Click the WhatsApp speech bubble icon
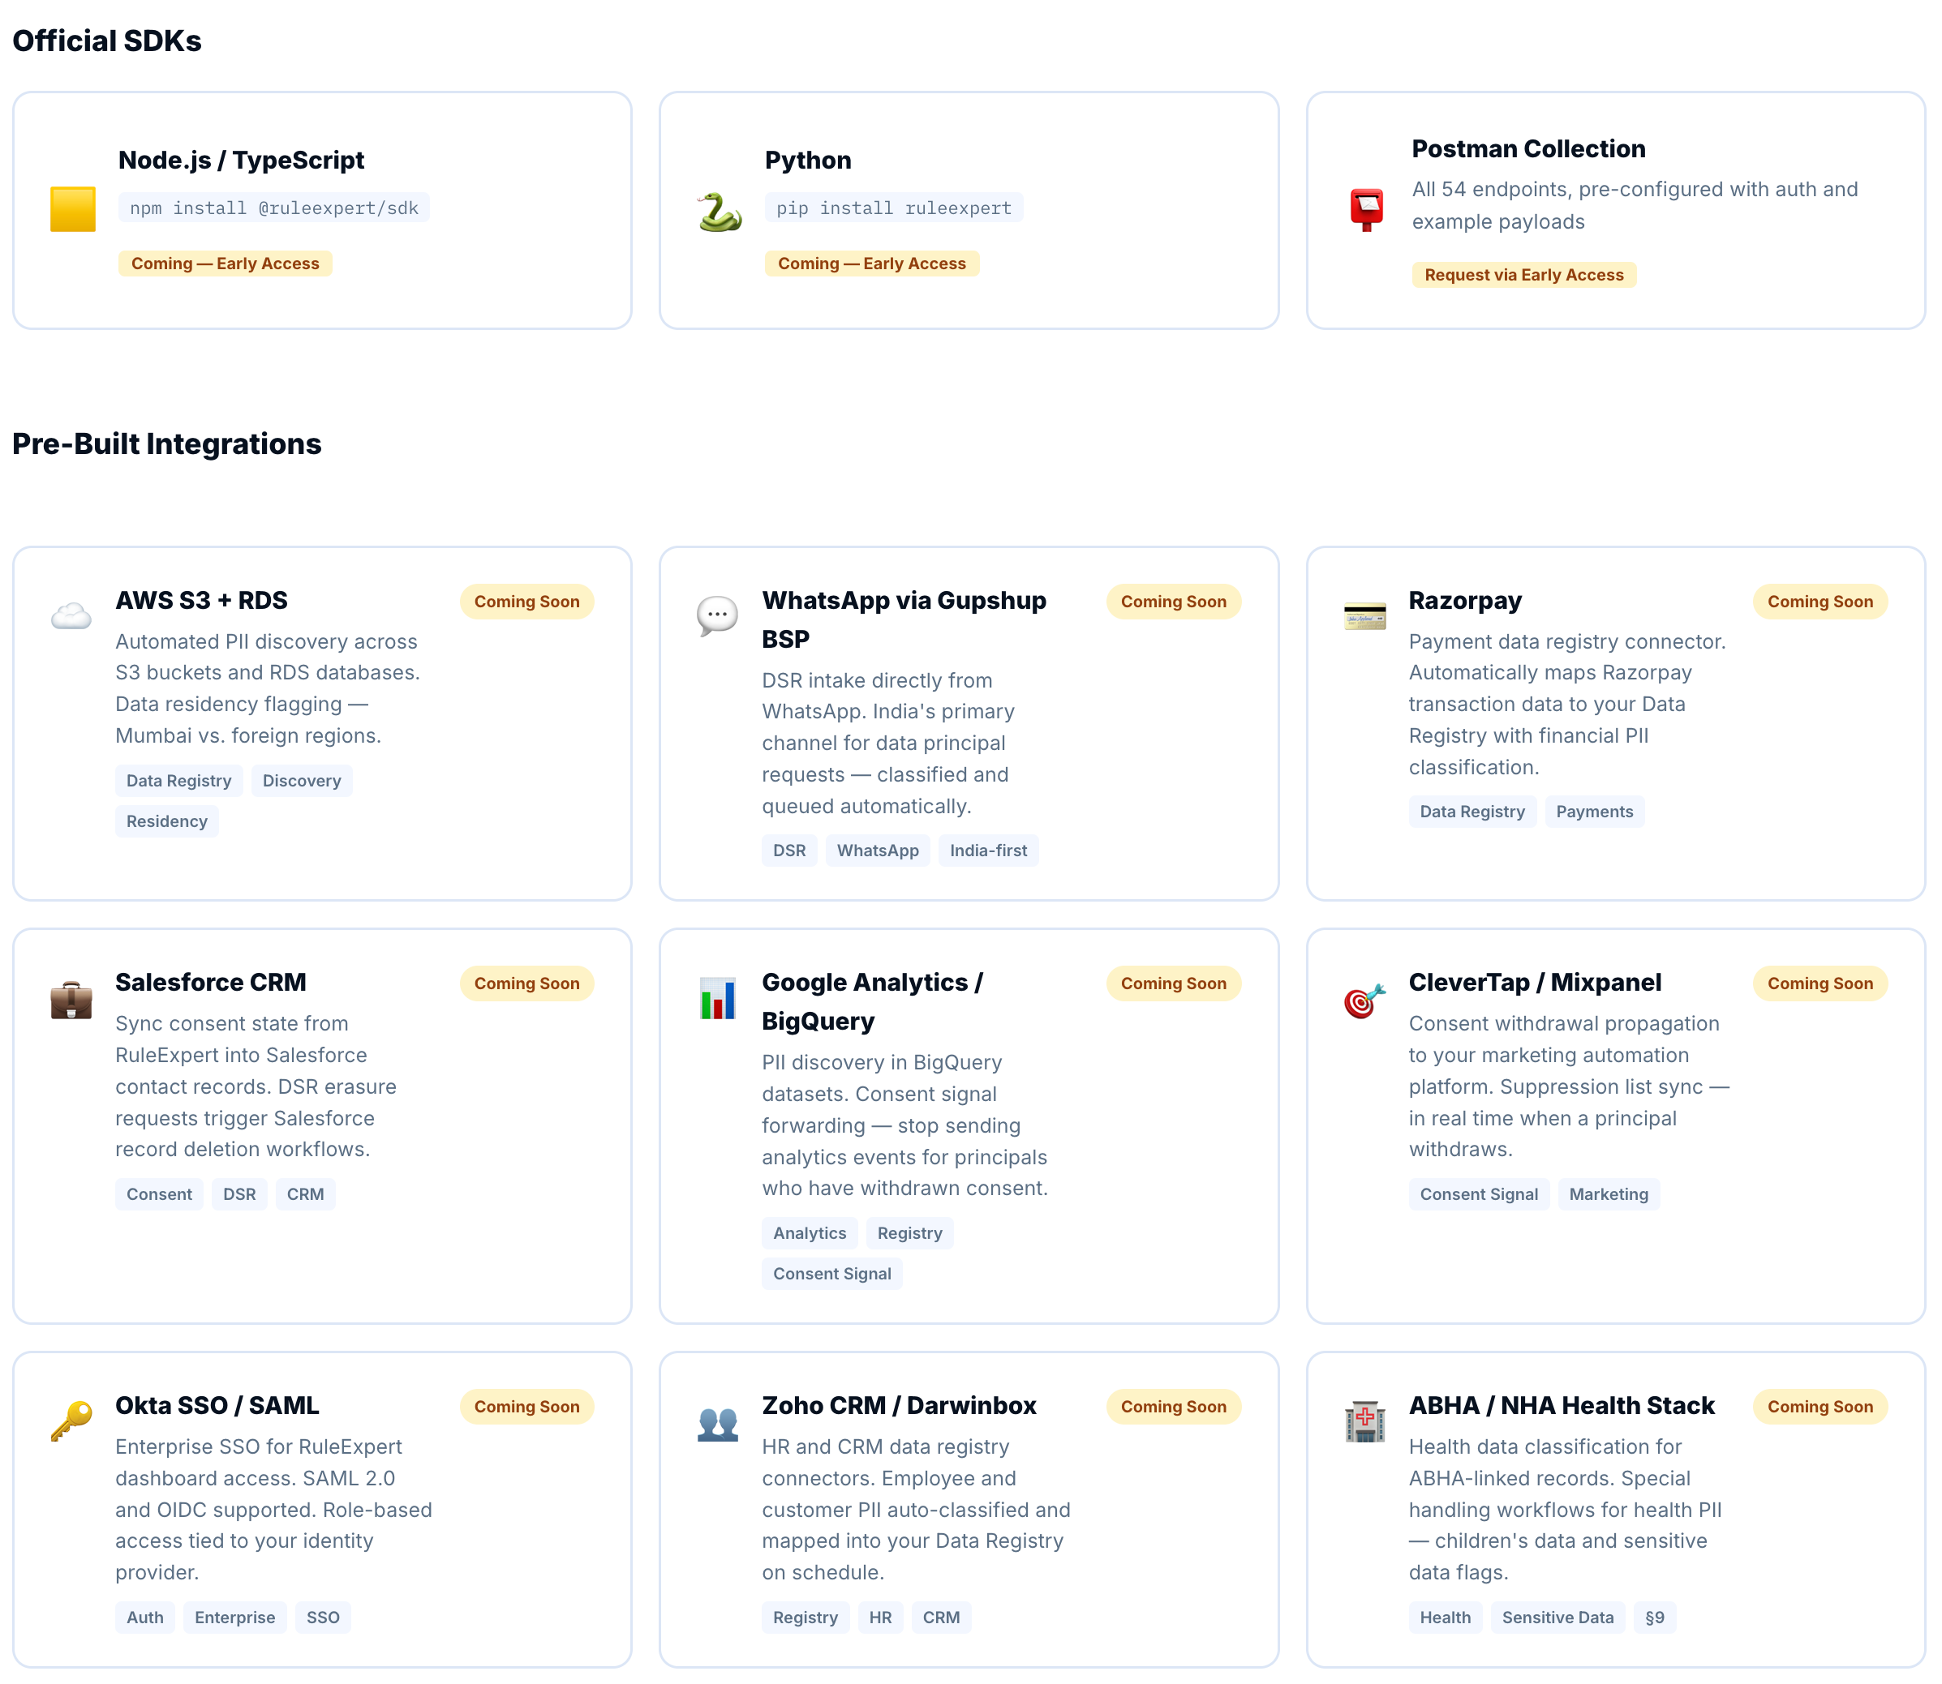 coord(717,616)
